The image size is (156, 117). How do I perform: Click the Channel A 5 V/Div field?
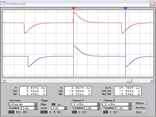click(x=84, y=104)
